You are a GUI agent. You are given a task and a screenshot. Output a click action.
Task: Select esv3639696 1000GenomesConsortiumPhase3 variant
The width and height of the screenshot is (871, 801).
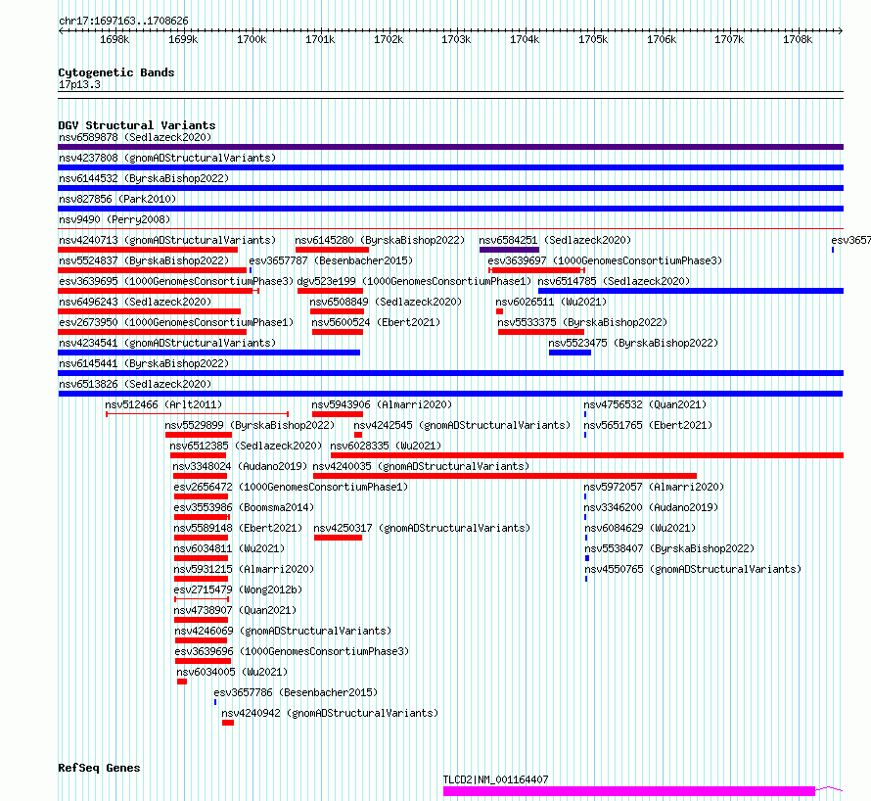pos(293,651)
